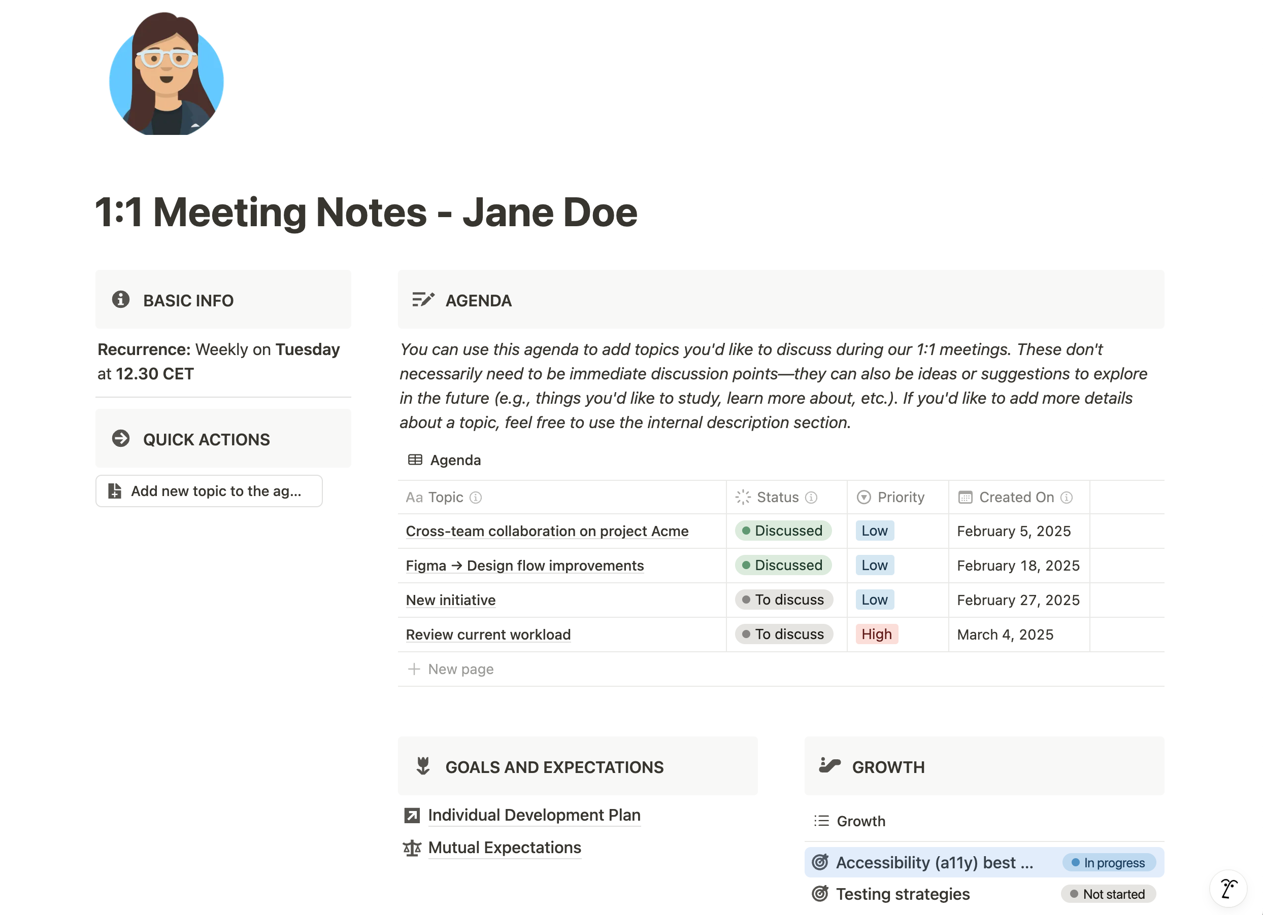Screen dimensions: 1263x915
Task: Click the edit-list icon beside AGENDA
Action: tap(423, 299)
